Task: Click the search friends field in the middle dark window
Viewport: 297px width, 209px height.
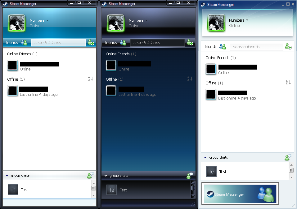Action: pos(157,43)
